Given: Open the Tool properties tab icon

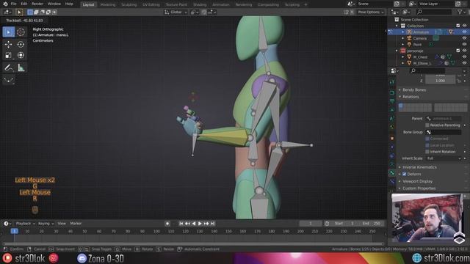Looking at the screenshot, I should click(392, 82).
